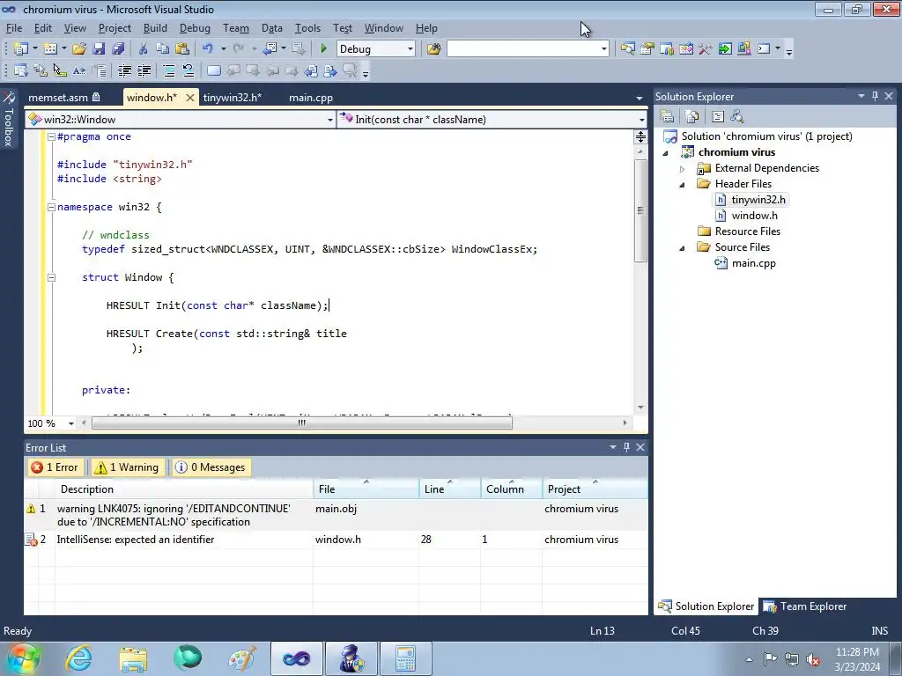Collapse the Header Files folder
The width and height of the screenshot is (902, 676).
click(683, 184)
